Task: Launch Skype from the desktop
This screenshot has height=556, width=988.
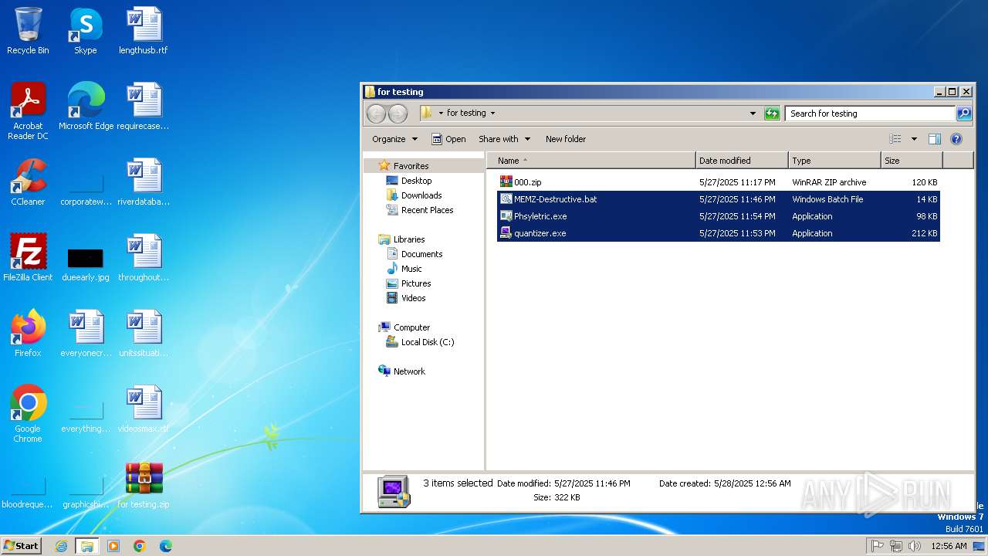Action: click(85, 31)
